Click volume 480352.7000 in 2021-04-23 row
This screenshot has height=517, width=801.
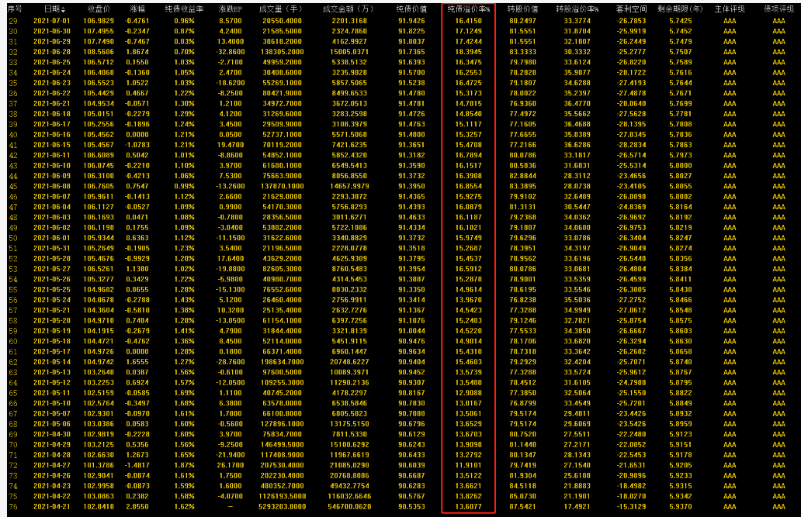282,485
